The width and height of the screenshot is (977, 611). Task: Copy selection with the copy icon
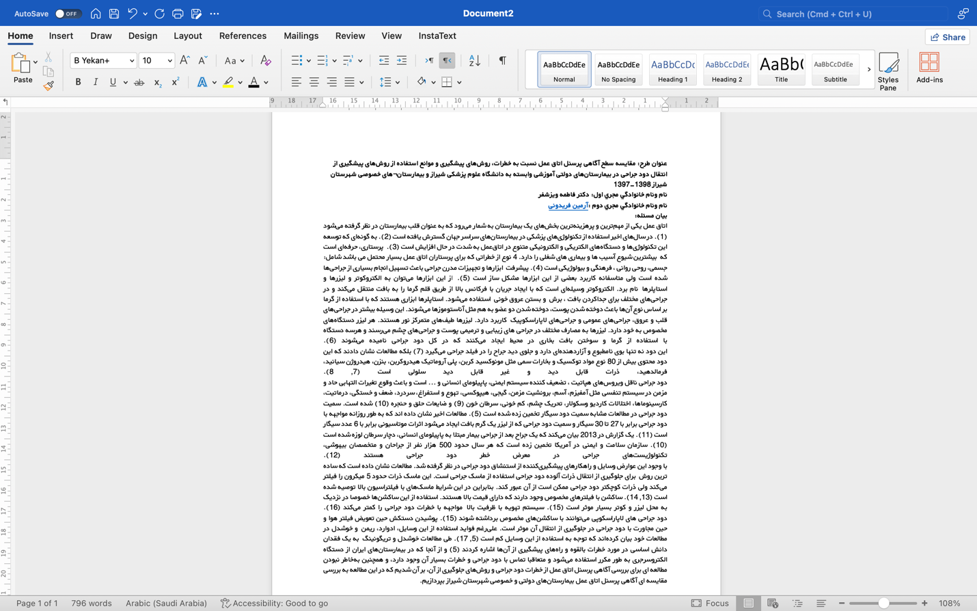[49, 72]
